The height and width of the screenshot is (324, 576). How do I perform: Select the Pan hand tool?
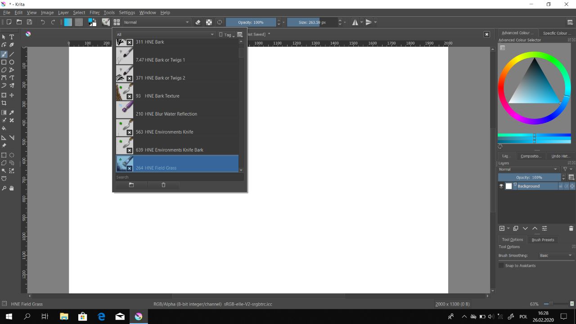point(12,188)
